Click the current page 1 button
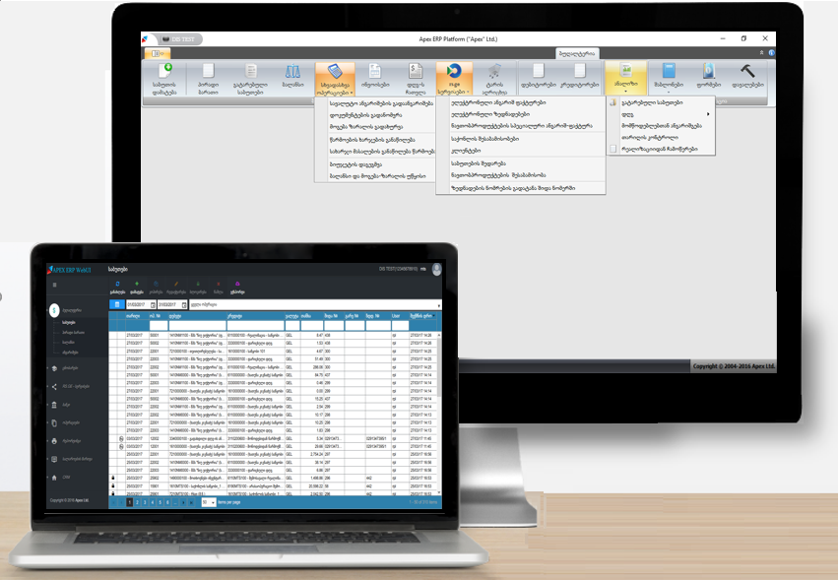838x580 pixels. [130, 502]
